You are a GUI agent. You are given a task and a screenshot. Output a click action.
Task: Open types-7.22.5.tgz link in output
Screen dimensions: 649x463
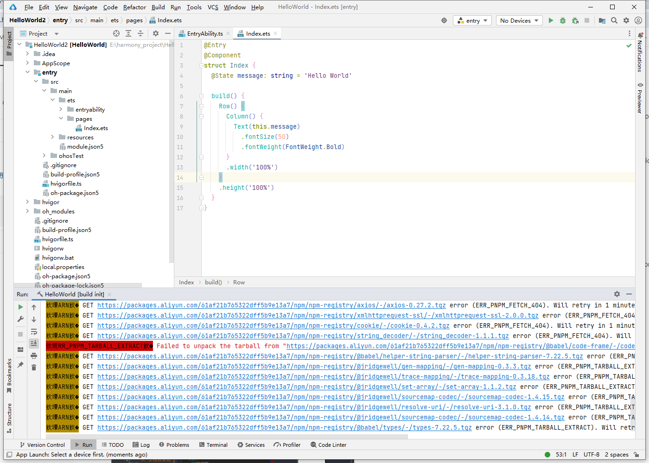[x=285, y=427]
